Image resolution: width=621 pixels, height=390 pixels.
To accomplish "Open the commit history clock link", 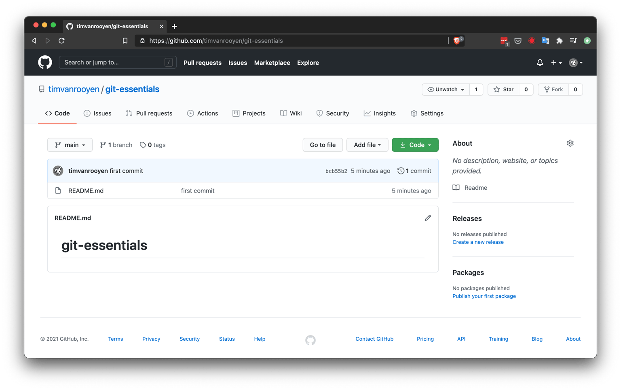I will [414, 171].
